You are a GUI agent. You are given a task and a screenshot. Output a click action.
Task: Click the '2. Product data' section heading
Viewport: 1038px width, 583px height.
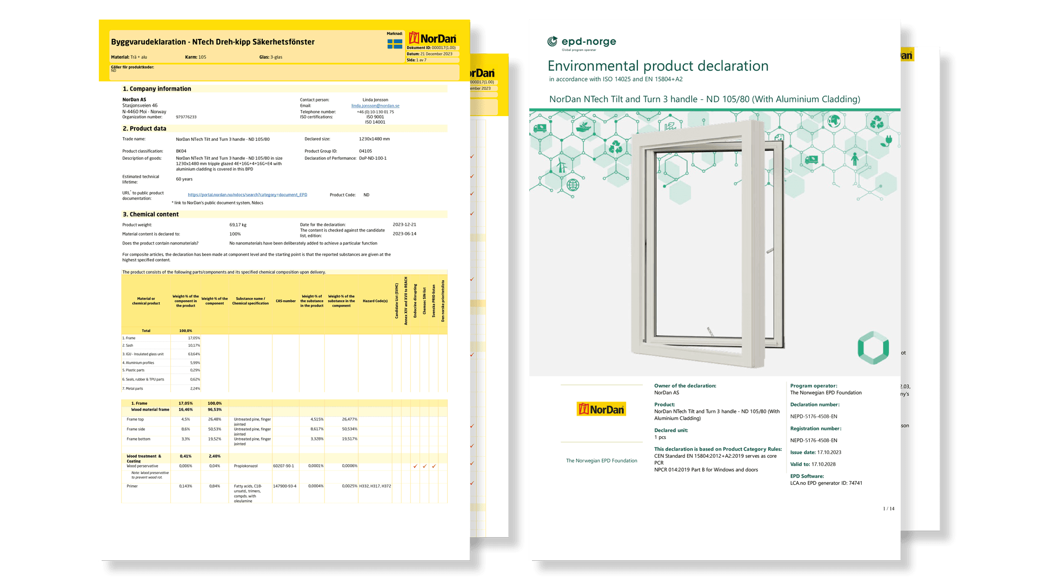point(144,128)
